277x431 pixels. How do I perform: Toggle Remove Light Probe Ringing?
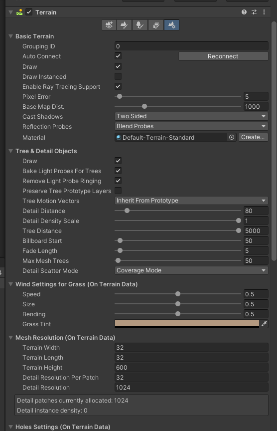[x=118, y=181]
